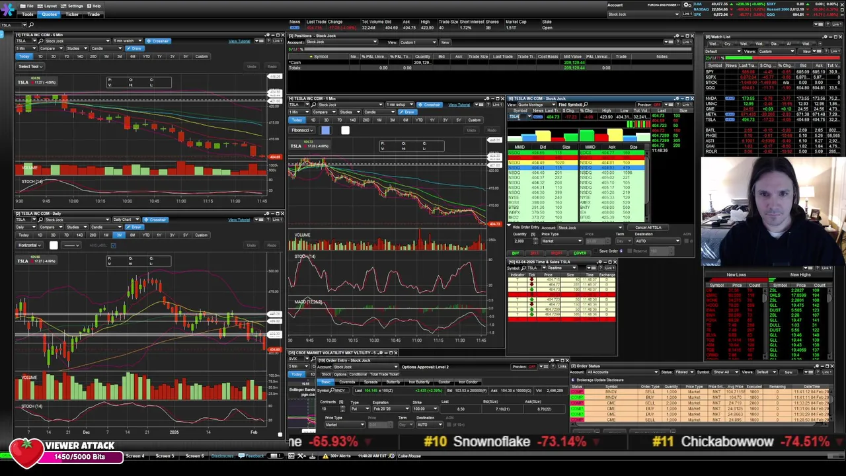This screenshot has height=476, width=846.
Task: Click the red SELL button
Action: coord(535,253)
